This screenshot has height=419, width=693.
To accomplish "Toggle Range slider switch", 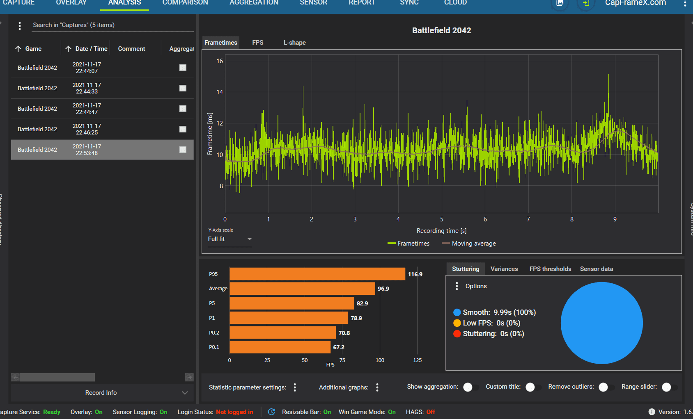I will click(x=669, y=387).
